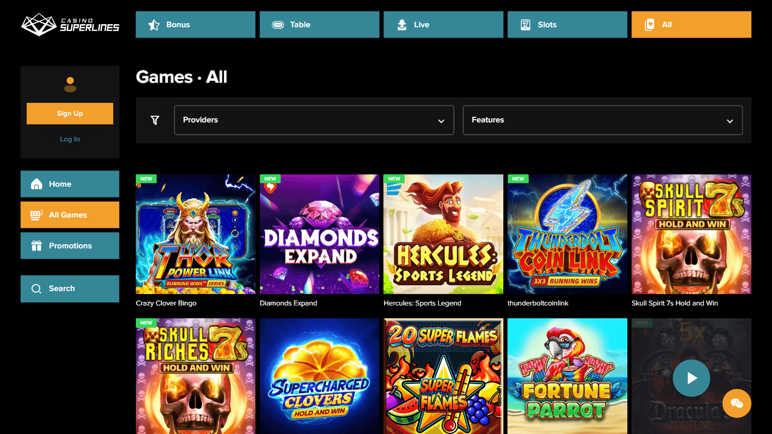Open Supercharged Clovers thumbnail

click(x=320, y=376)
